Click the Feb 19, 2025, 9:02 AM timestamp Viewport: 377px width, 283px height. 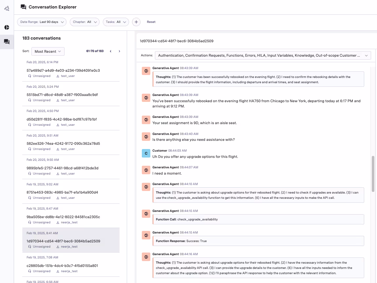[x=42, y=184]
